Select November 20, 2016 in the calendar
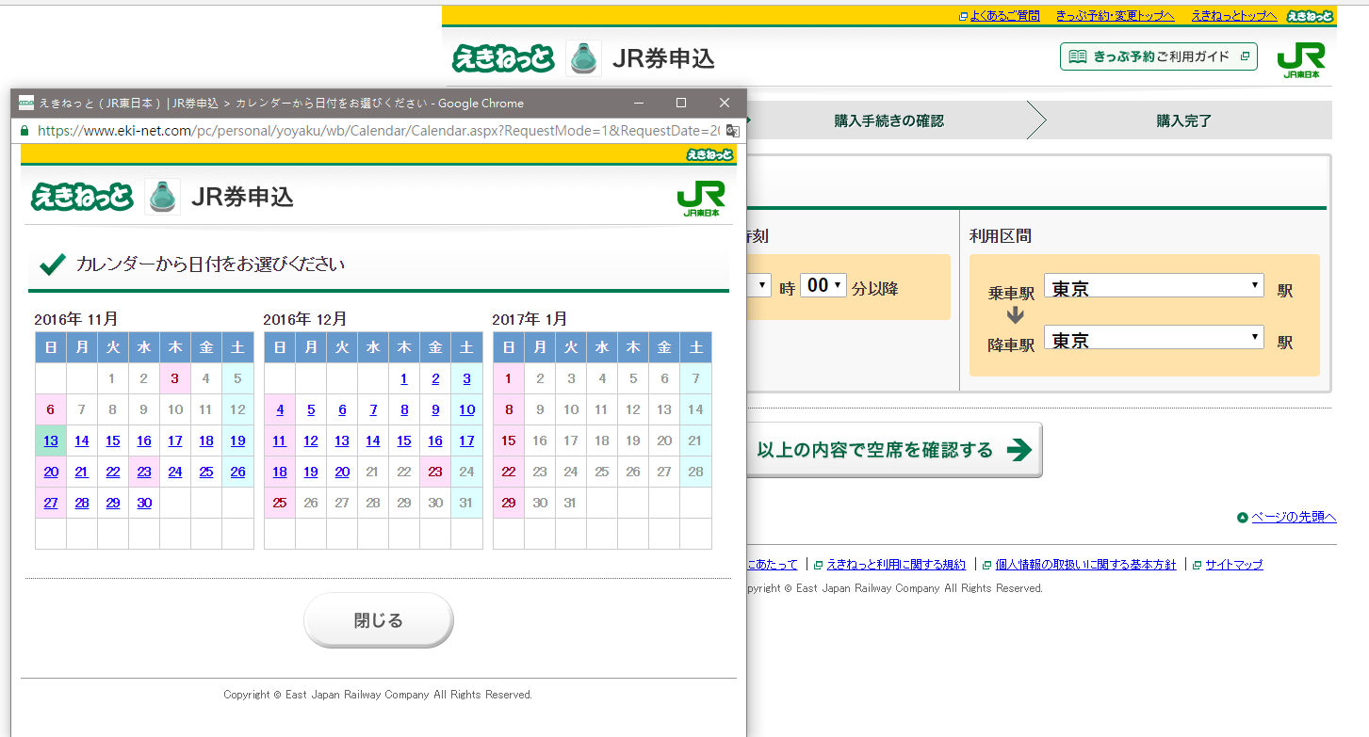The image size is (1369, 737). (51, 472)
